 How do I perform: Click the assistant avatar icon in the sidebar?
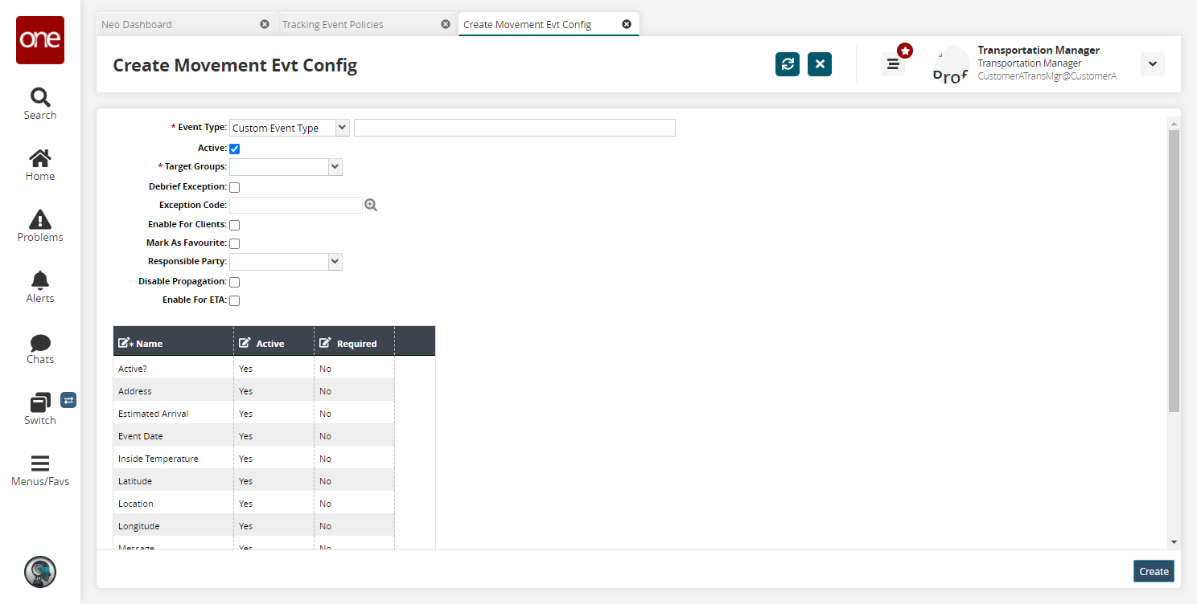(x=40, y=572)
